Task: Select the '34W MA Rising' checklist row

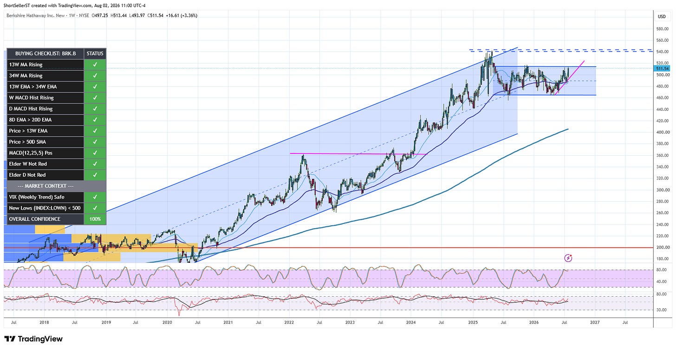Action: [56, 76]
